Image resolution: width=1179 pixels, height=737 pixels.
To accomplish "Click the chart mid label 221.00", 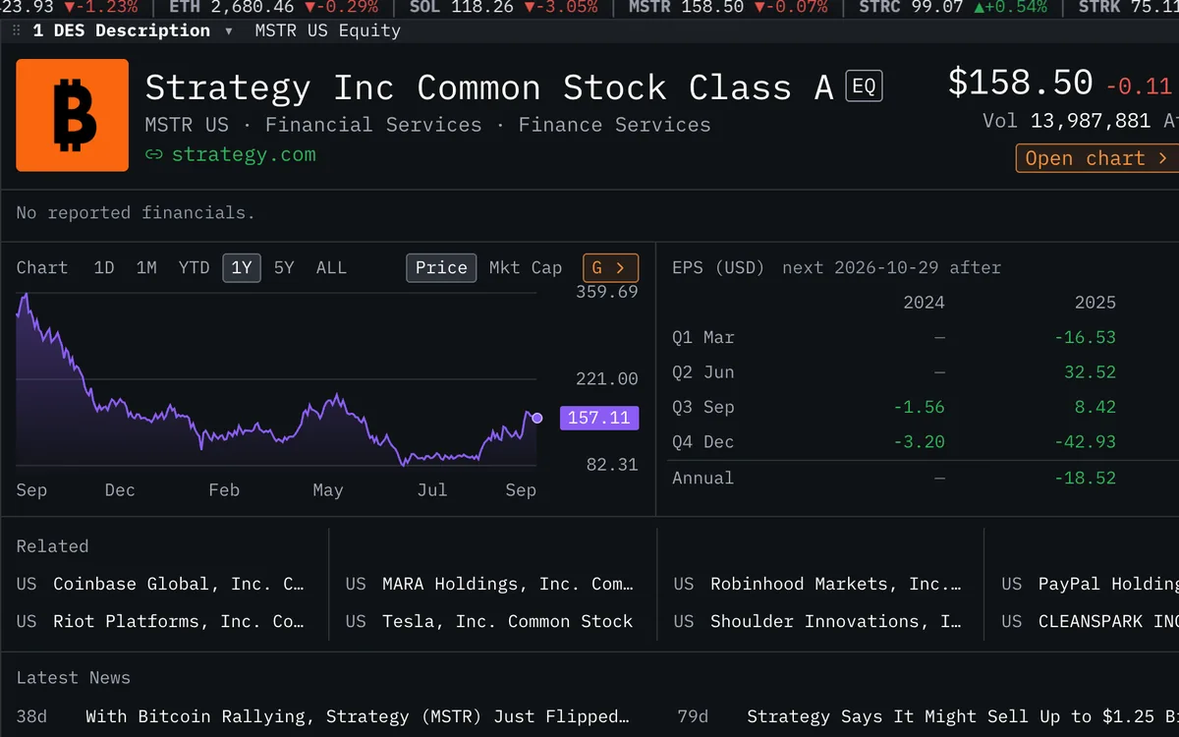I will click(x=606, y=378).
